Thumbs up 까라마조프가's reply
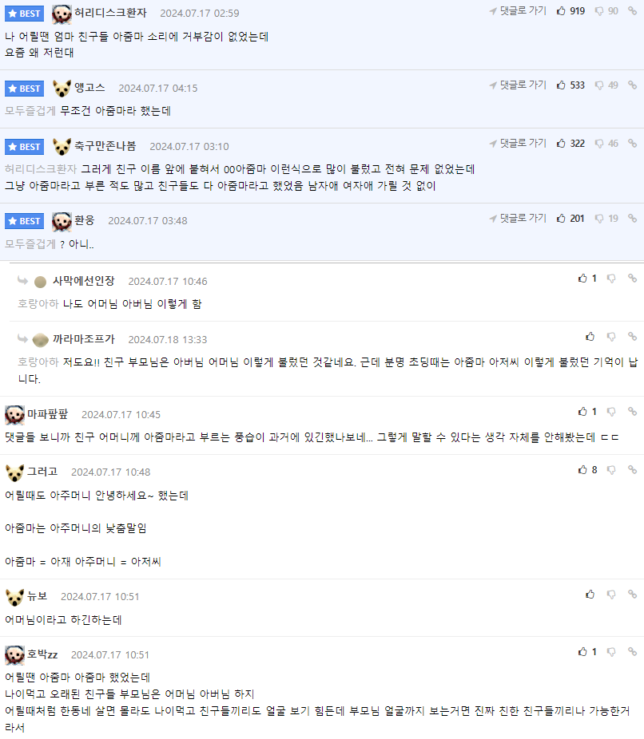Image resolution: width=644 pixels, height=739 pixels. click(x=590, y=337)
